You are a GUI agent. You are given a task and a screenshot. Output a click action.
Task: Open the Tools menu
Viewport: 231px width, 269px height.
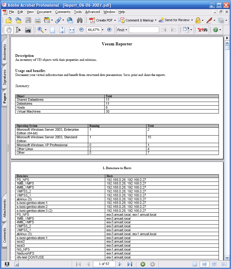(x=78, y=12)
